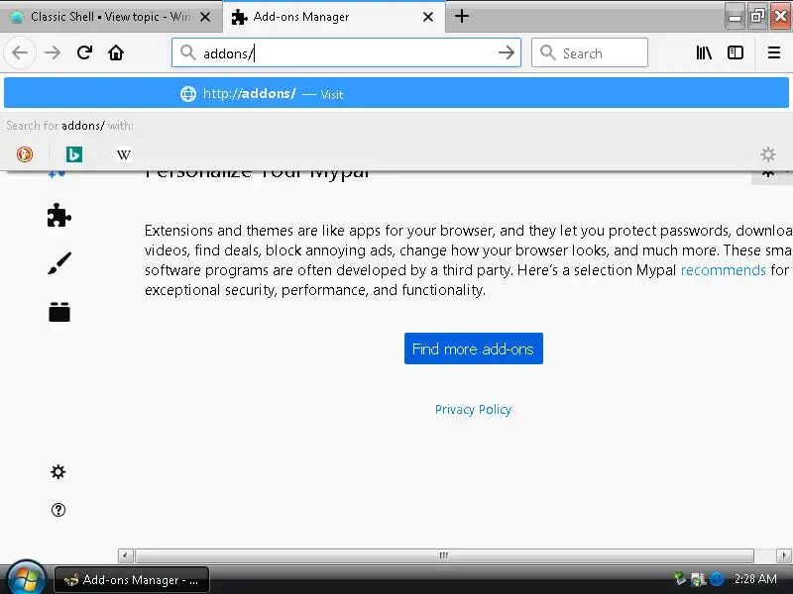The height and width of the screenshot is (594, 793).
Task: Focus the Search box
Action: click(x=589, y=52)
